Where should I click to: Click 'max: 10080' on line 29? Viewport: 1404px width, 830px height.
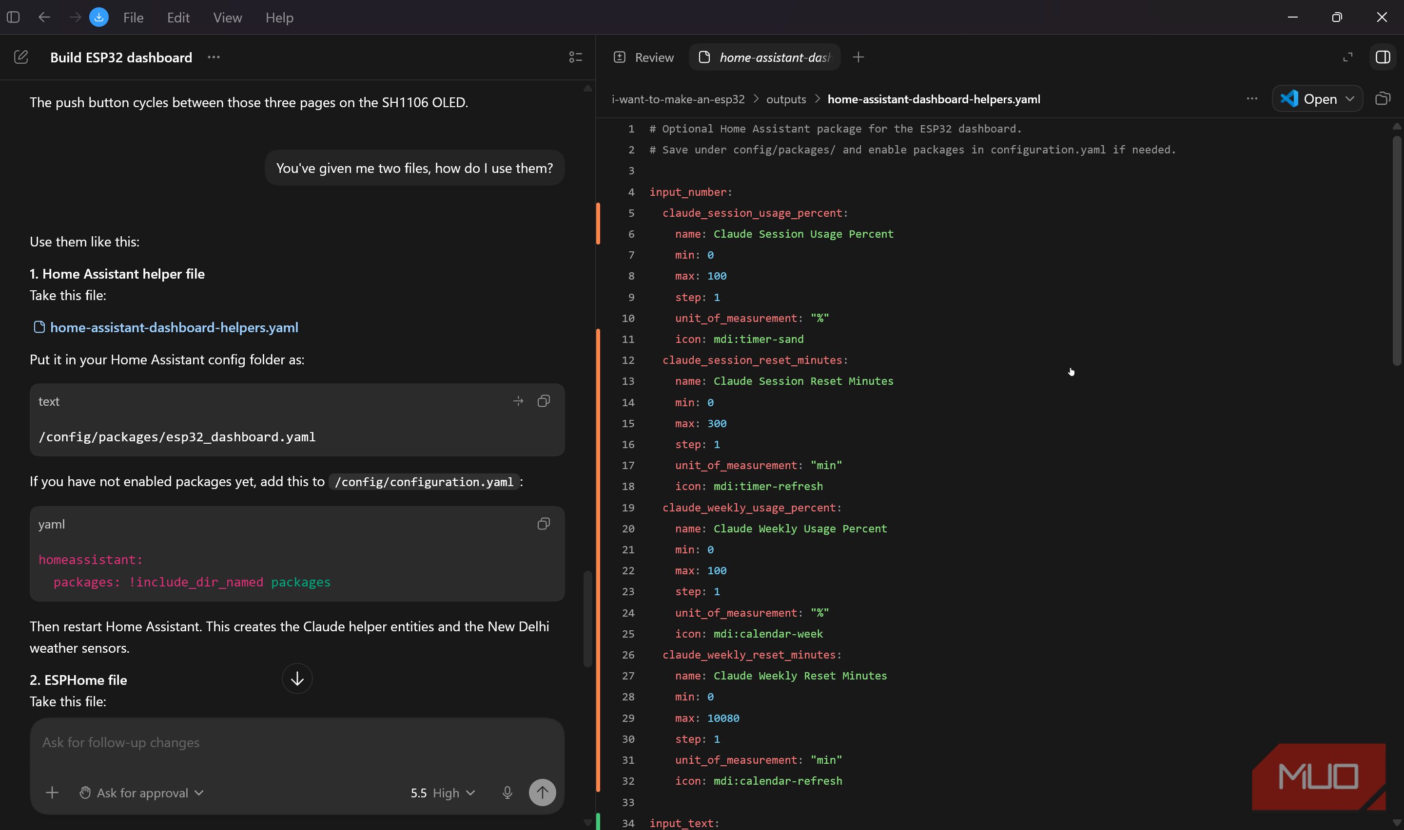(707, 717)
